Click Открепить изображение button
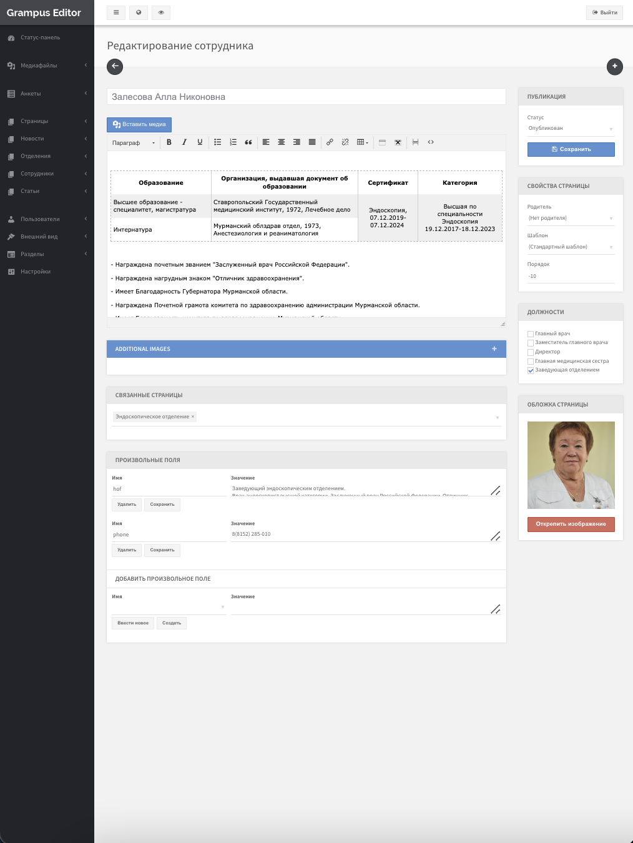633x843 pixels. (x=571, y=524)
